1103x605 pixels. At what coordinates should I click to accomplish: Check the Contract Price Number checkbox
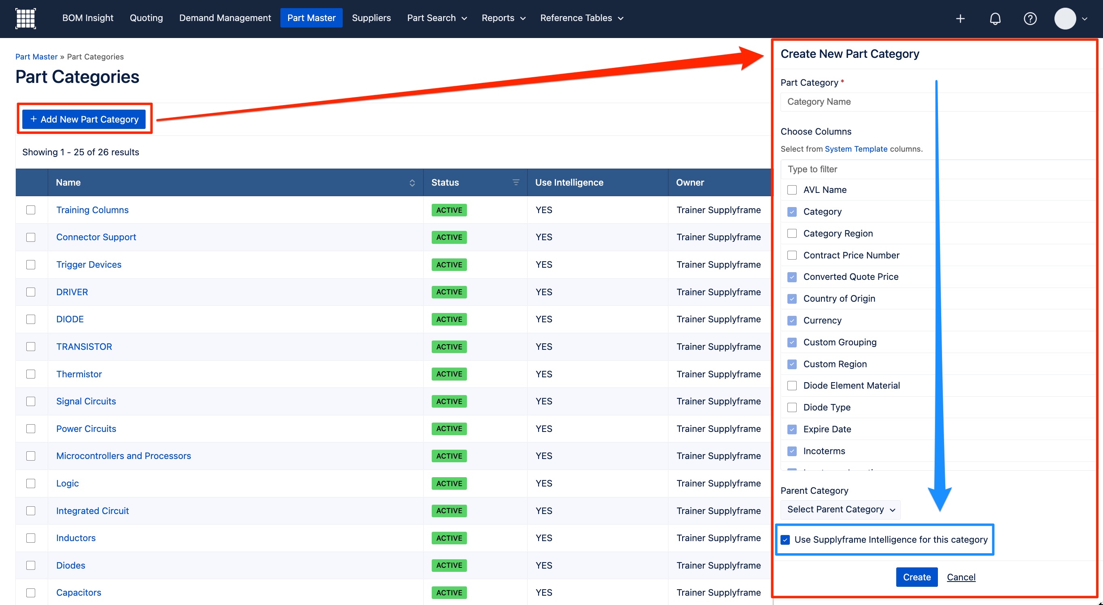pos(792,255)
